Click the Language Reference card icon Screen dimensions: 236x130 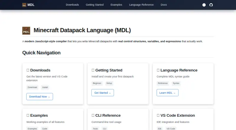click(158, 70)
